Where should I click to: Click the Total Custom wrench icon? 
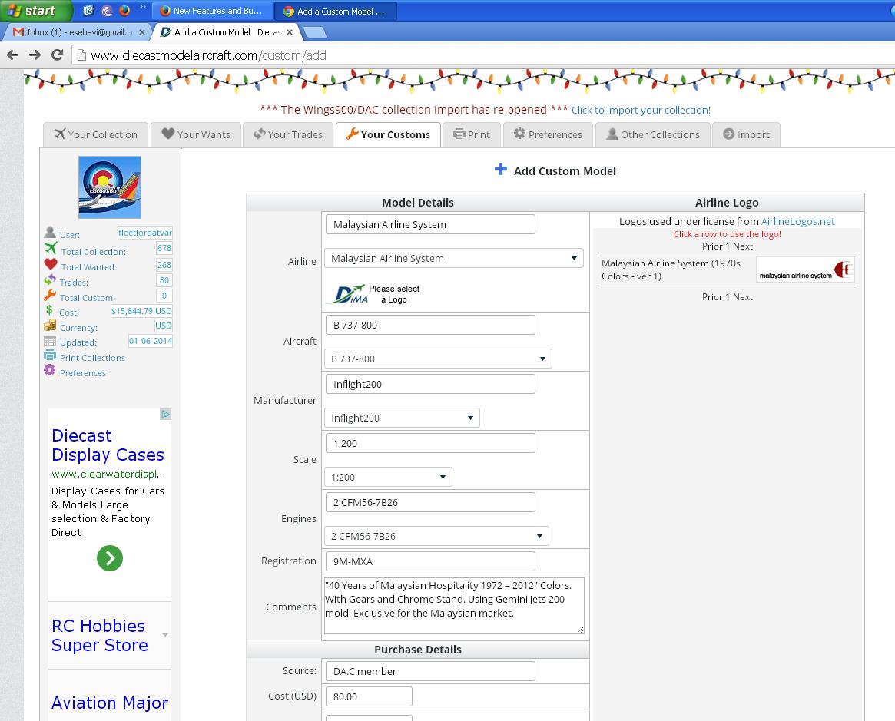[50, 295]
